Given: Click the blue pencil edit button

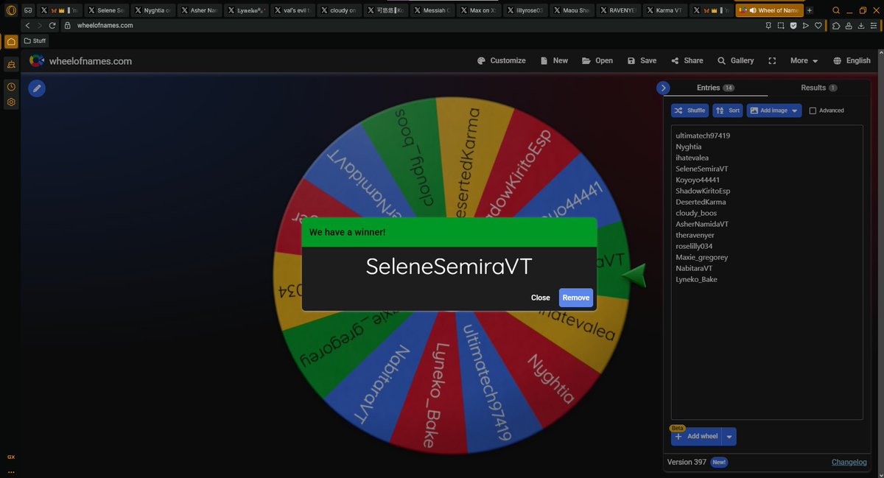Looking at the screenshot, I should (x=37, y=88).
